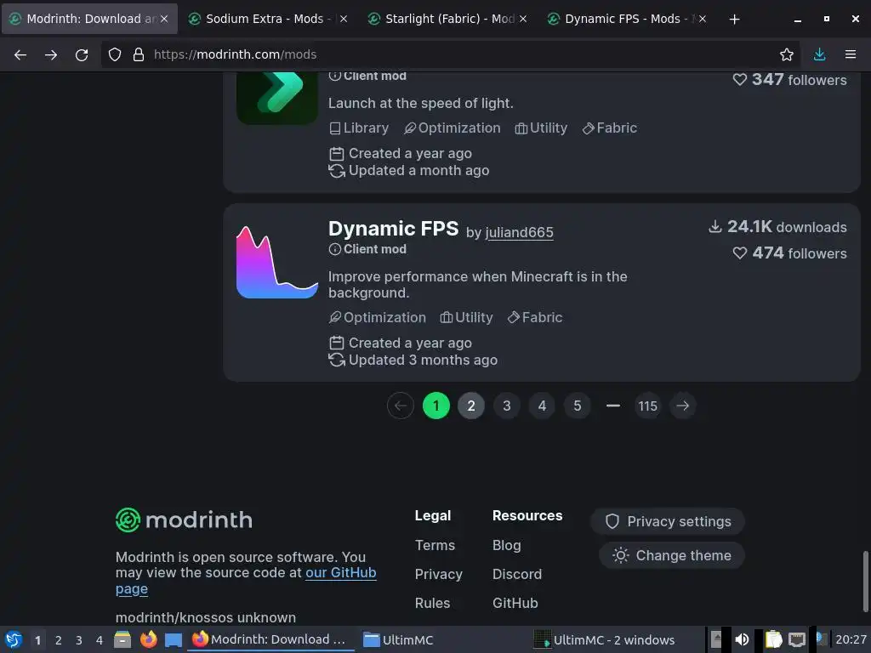Click the taskbar clock 20:27
The width and height of the screenshot is (871, 653).
(851, 639)
